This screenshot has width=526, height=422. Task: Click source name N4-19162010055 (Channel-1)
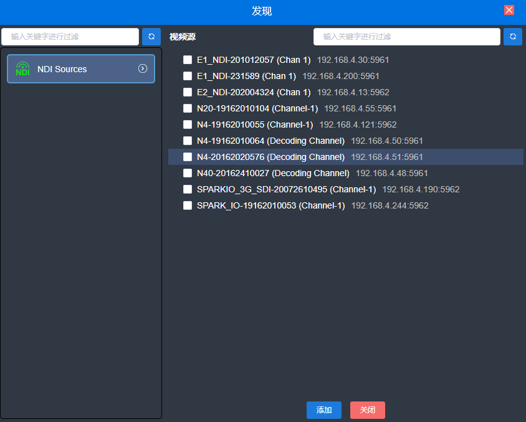pyautogui.click(x=255, y=125)
